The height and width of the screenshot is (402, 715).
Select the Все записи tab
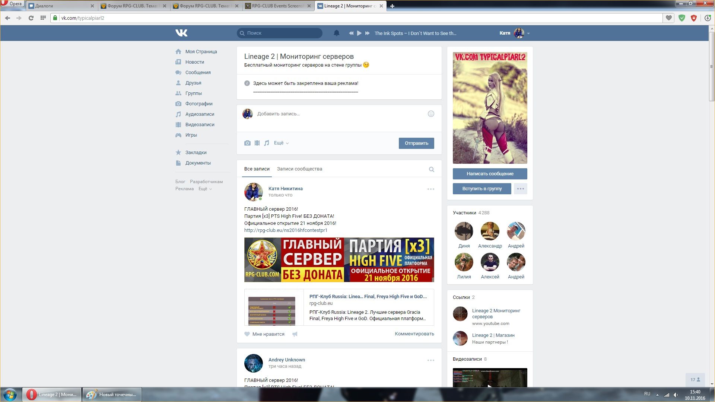pos(257,169)
